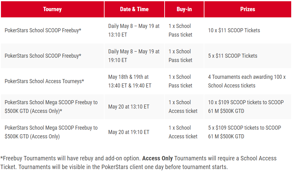Select the 5 x $11 SCOOP Tickets prize

[x=233, y=56]
